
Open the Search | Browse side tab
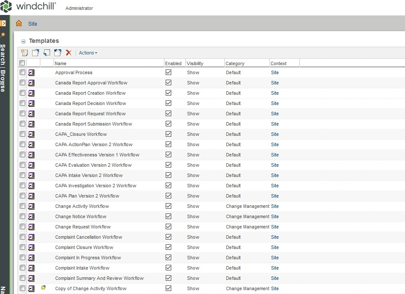(3, 68)
